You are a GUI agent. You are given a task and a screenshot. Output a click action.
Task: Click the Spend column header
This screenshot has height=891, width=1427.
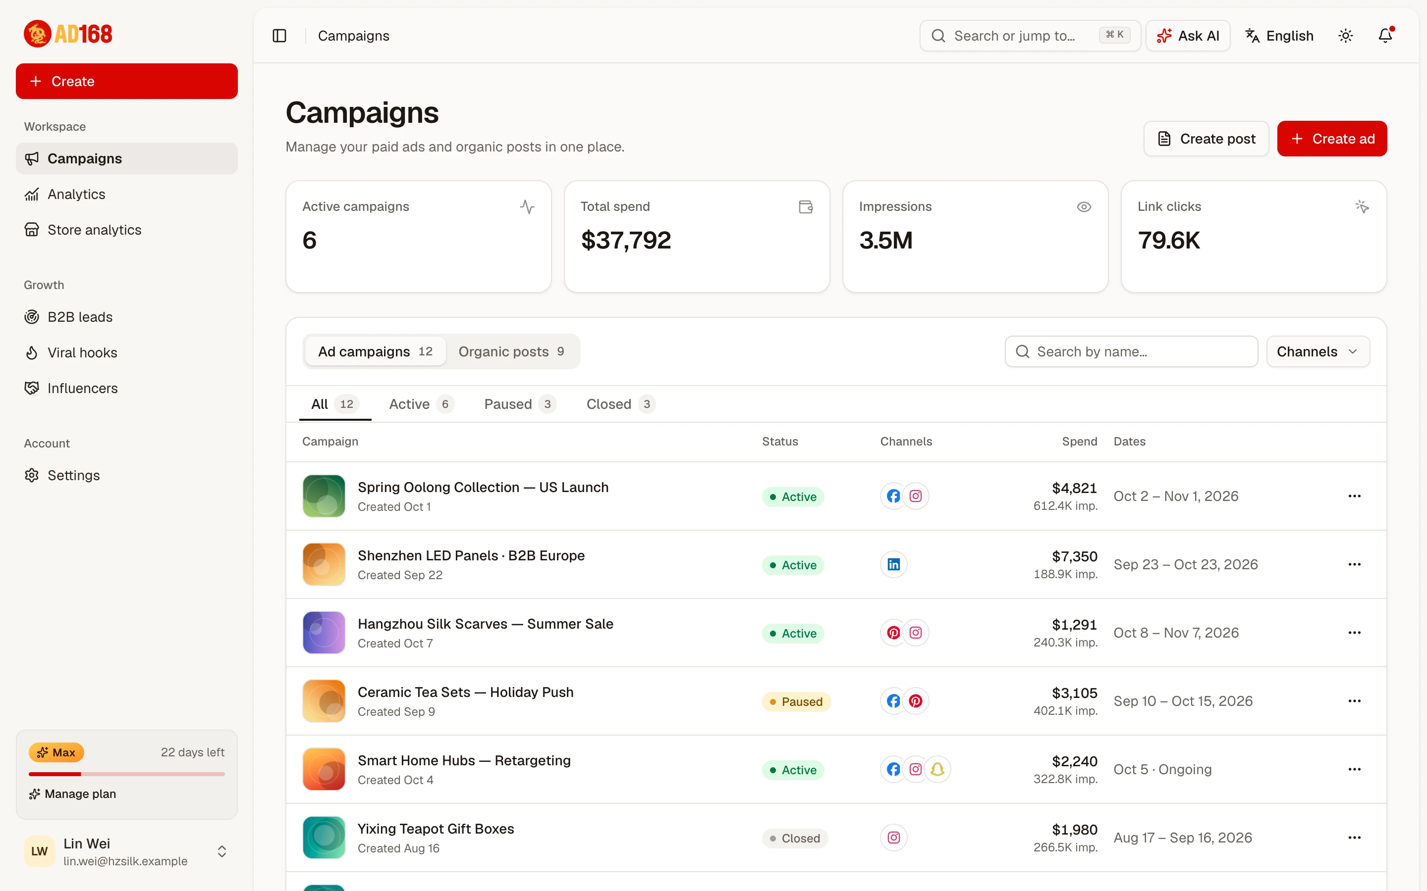coord(1079,442)
